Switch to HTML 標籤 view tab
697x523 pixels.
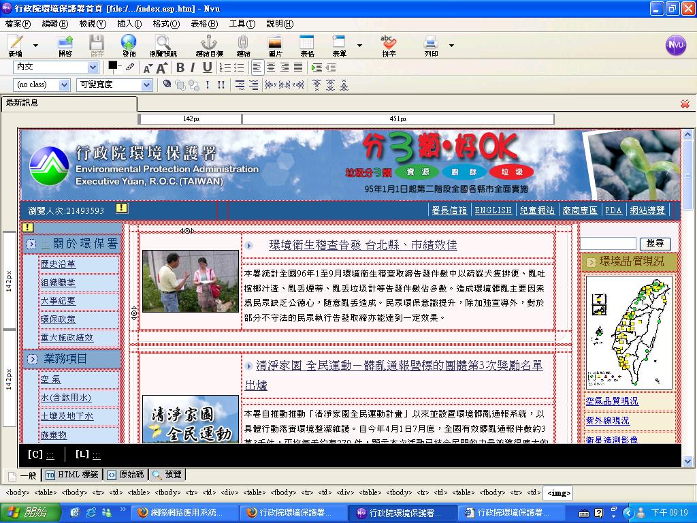click(x=72, y=475)
